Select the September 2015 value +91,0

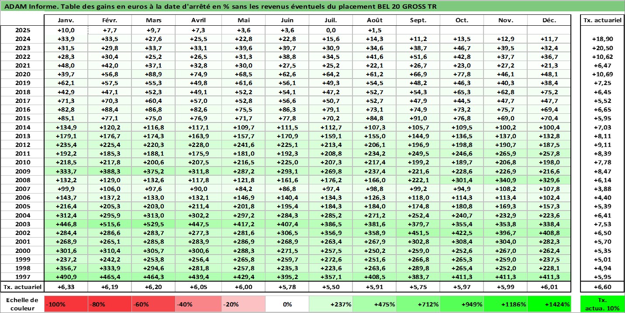[418, 118]
